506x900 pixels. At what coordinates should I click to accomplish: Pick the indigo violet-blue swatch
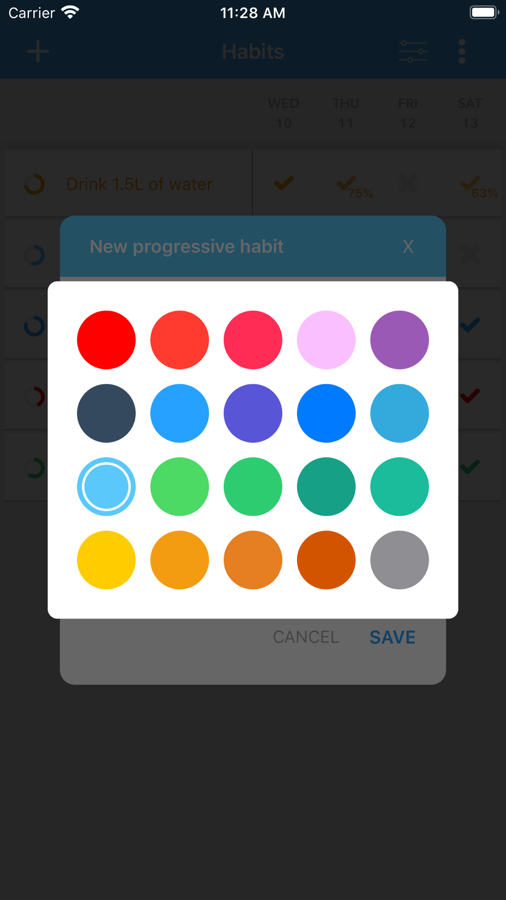(x=253, y=413)
